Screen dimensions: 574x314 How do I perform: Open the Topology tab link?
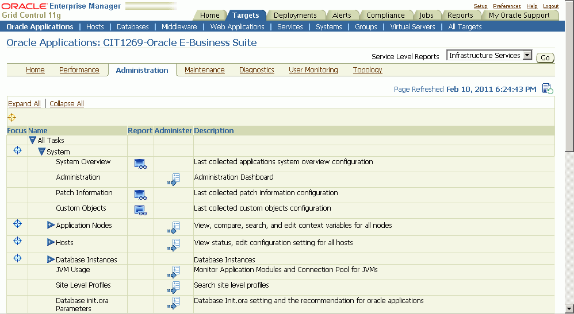[x=368, y=70]
